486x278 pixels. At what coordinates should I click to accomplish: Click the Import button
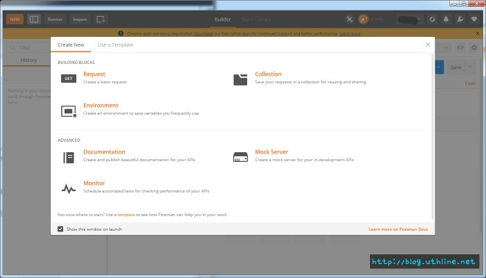point(80,19)
